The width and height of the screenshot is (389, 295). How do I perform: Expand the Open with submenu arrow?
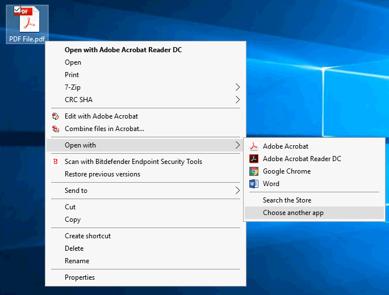237,145
